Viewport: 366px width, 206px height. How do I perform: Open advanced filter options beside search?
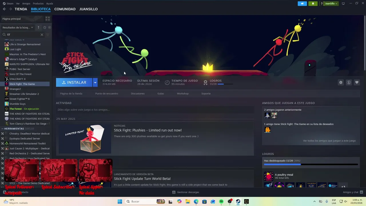coord(47,35)
